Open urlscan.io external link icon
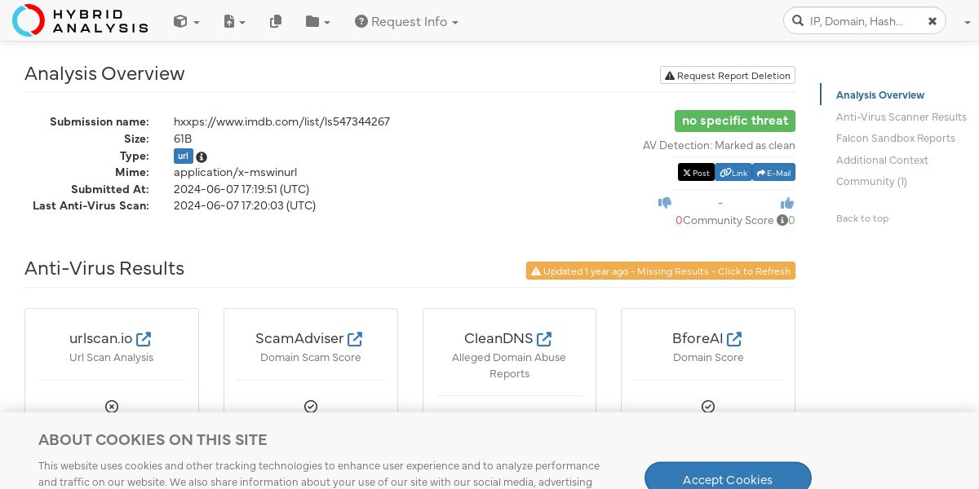979x489 pixels. 144,338
